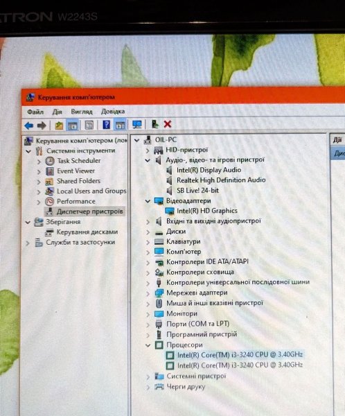Expand Local Users and Groups node

click(x=39, y=192)
